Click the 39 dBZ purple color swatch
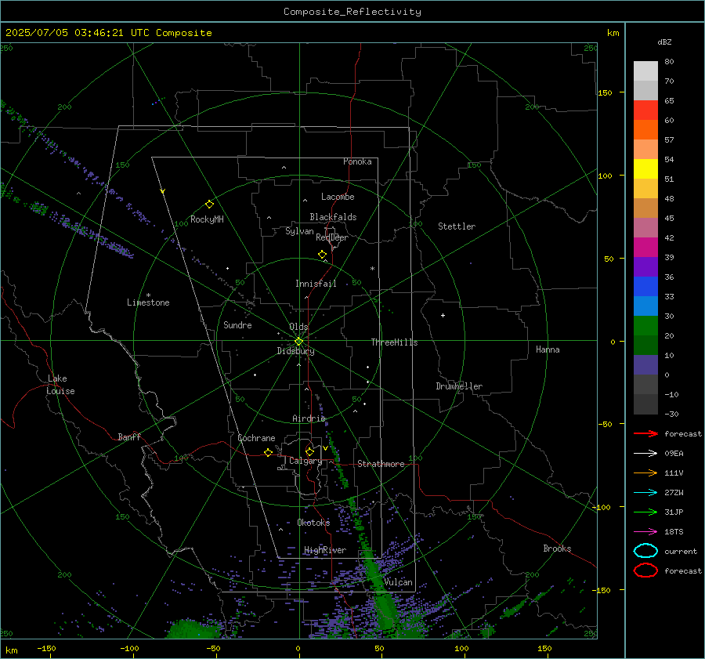705x659 pixels. click(645, 267)
